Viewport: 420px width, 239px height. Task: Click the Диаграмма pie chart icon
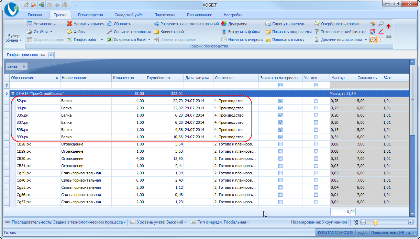224,24
